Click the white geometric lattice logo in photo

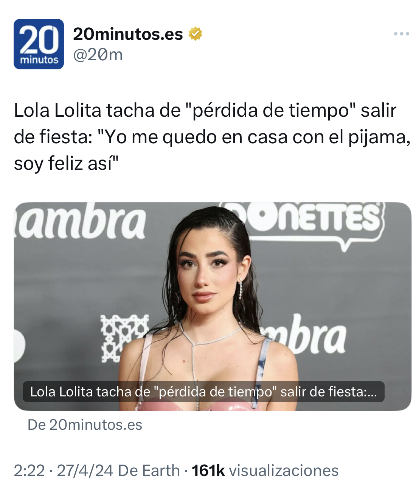click(x=124, y=338)
